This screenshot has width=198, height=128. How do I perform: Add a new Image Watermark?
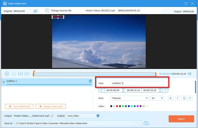[51, 107]
